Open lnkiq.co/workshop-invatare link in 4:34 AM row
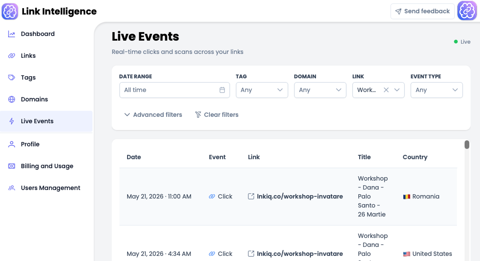The height and width of the screenshot is (261, 480). (x=300, y=254)
